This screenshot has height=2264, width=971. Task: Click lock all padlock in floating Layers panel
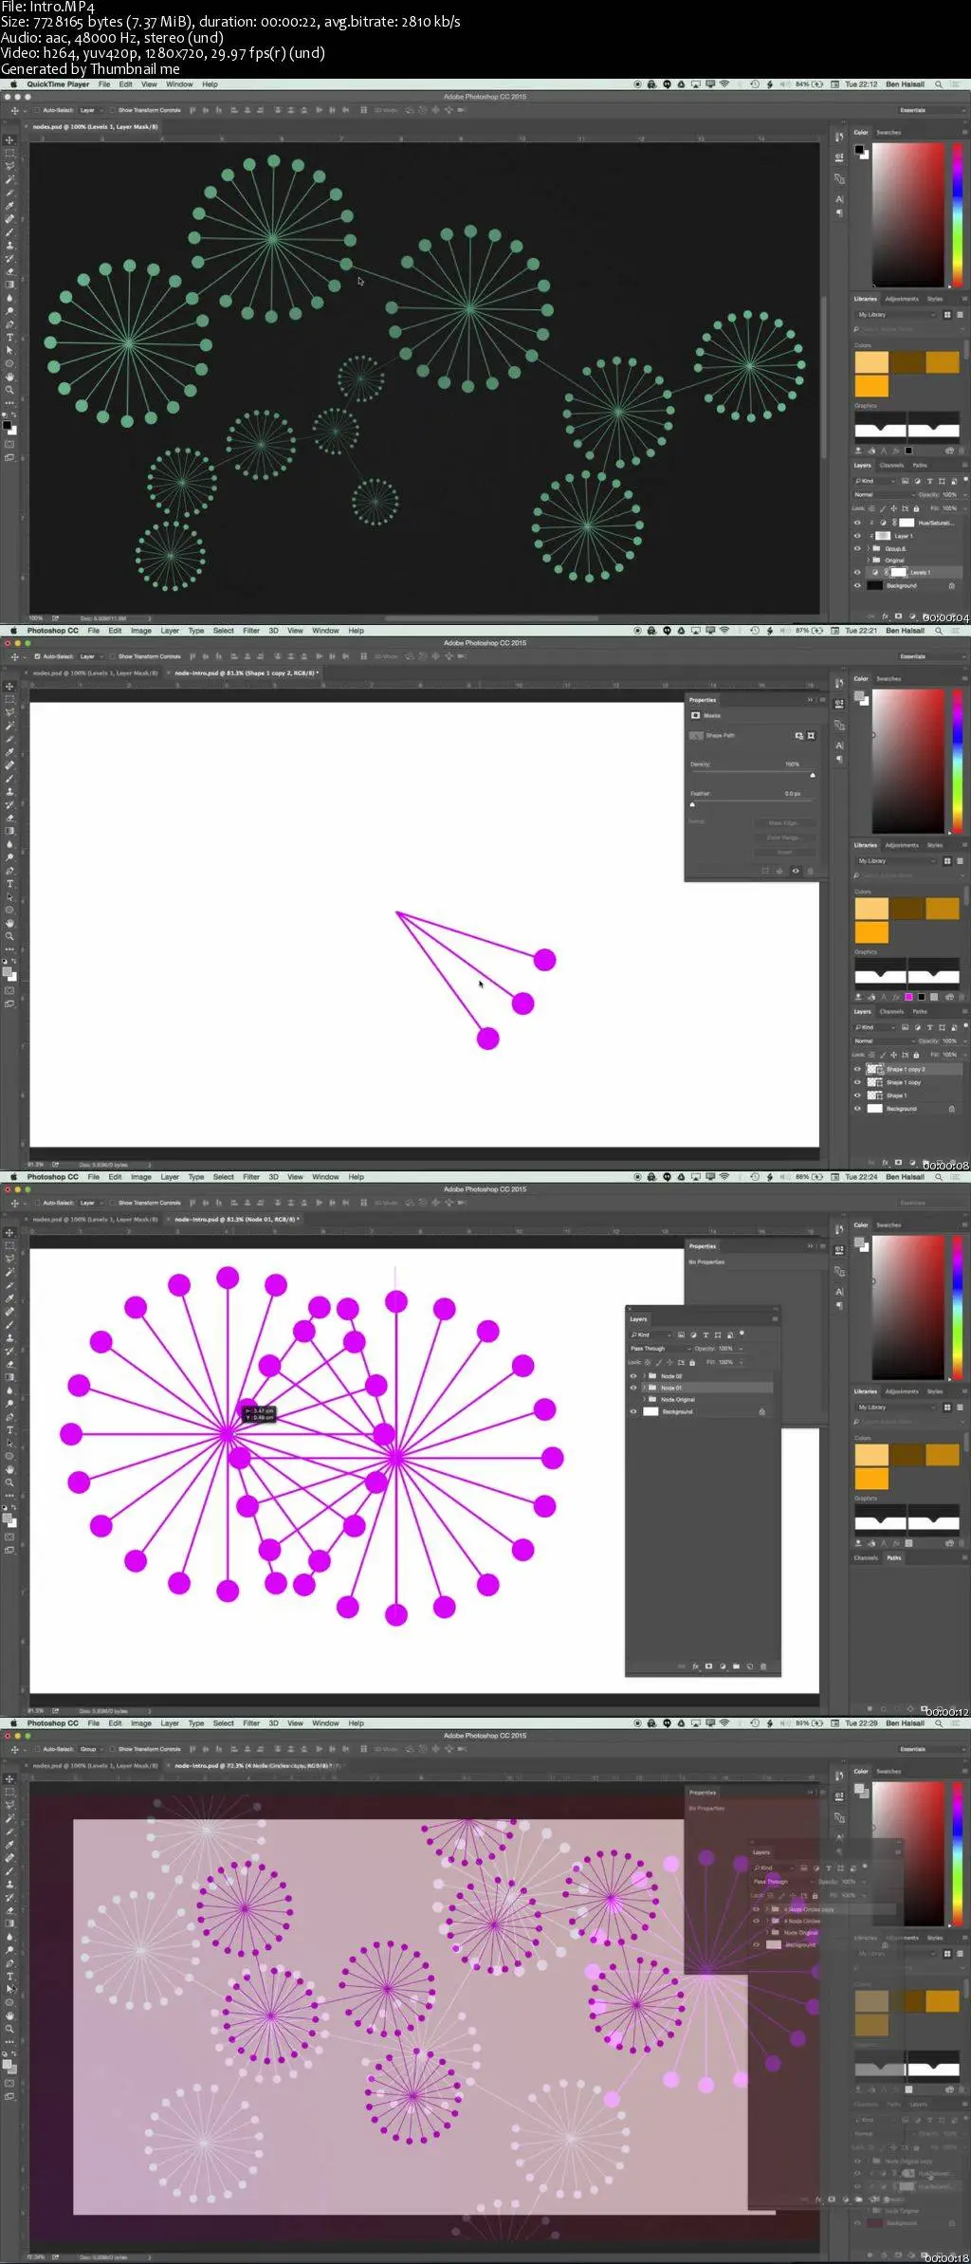coord(692,1362)
